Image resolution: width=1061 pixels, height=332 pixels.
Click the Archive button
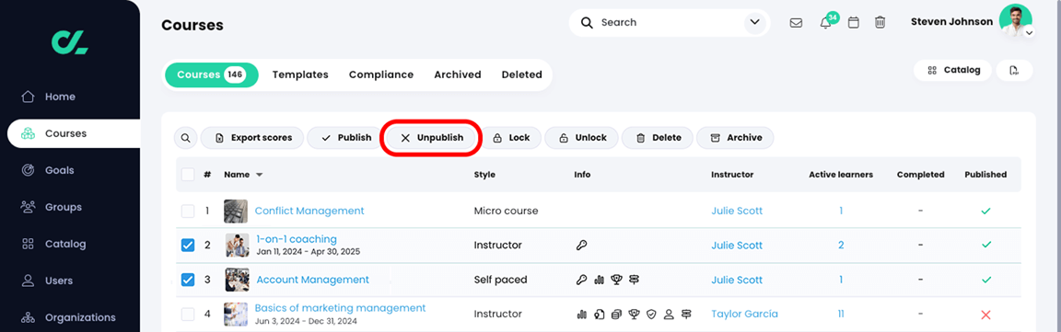coord(735,138)
